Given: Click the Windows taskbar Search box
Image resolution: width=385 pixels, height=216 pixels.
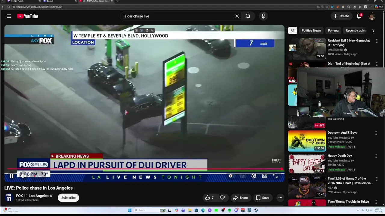Looking at the screenshot, I should tap(150, 210).
